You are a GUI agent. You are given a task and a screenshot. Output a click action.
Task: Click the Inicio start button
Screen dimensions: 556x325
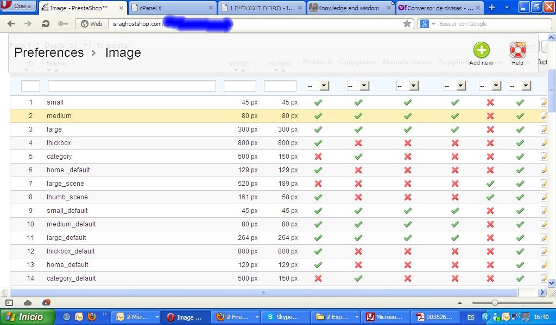coord(28,317)
